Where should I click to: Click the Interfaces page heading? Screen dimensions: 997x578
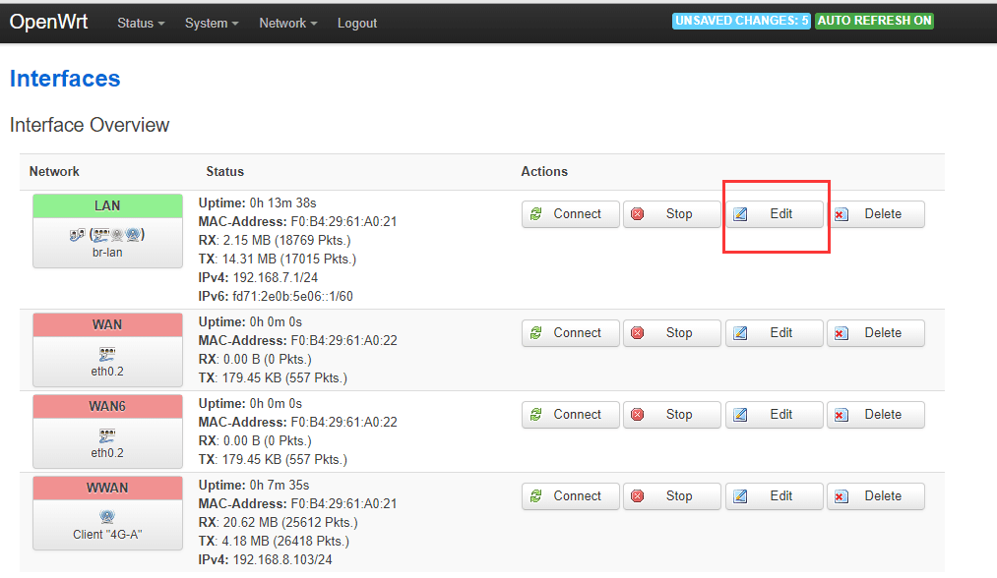tap(65, 79)
